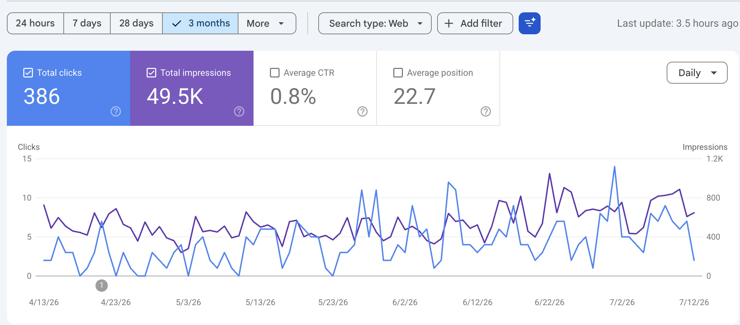The width and height of the screenshot is (740, 325).
Task: Open help icon on Average CTR card
Action: point(362,111)
